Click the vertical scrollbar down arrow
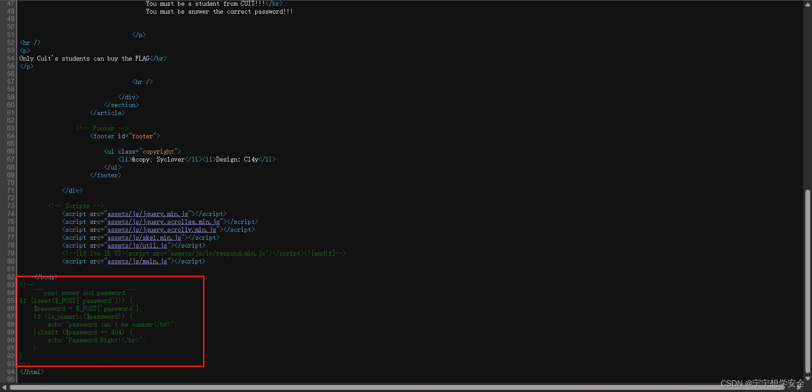The height and width of the screenshot is (392, 812). tap(808, 378)
